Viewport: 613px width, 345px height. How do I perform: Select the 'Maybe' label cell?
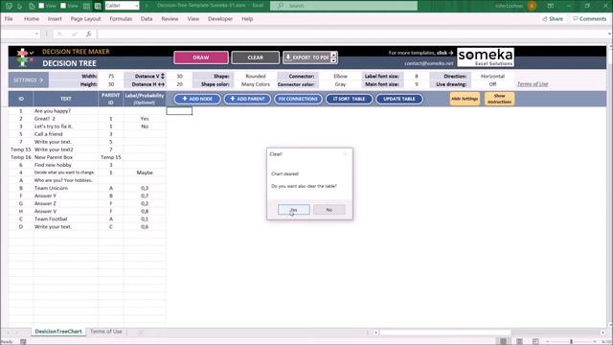tap(145, 172)
